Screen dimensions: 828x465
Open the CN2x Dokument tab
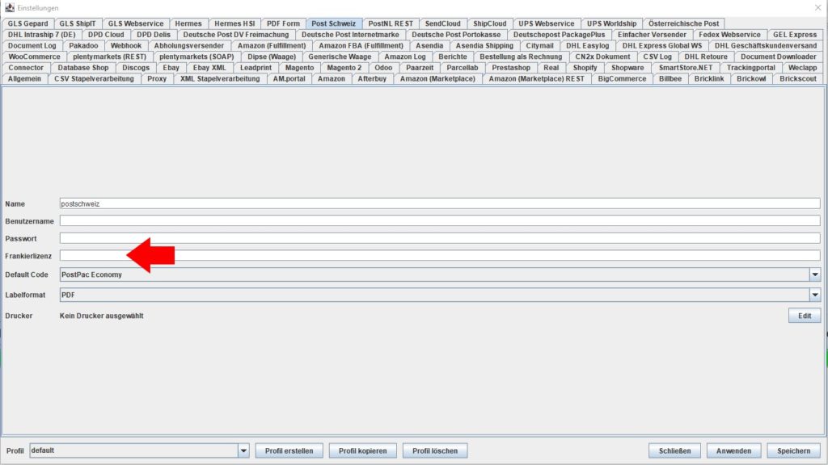tap(602, 57)
